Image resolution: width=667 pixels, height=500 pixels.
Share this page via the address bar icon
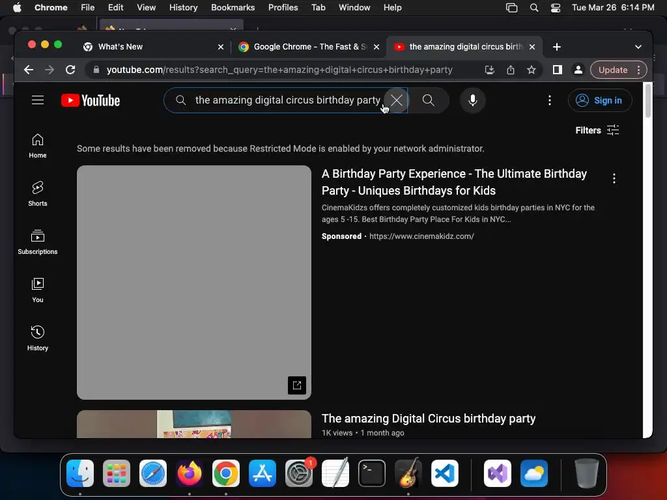511,70
